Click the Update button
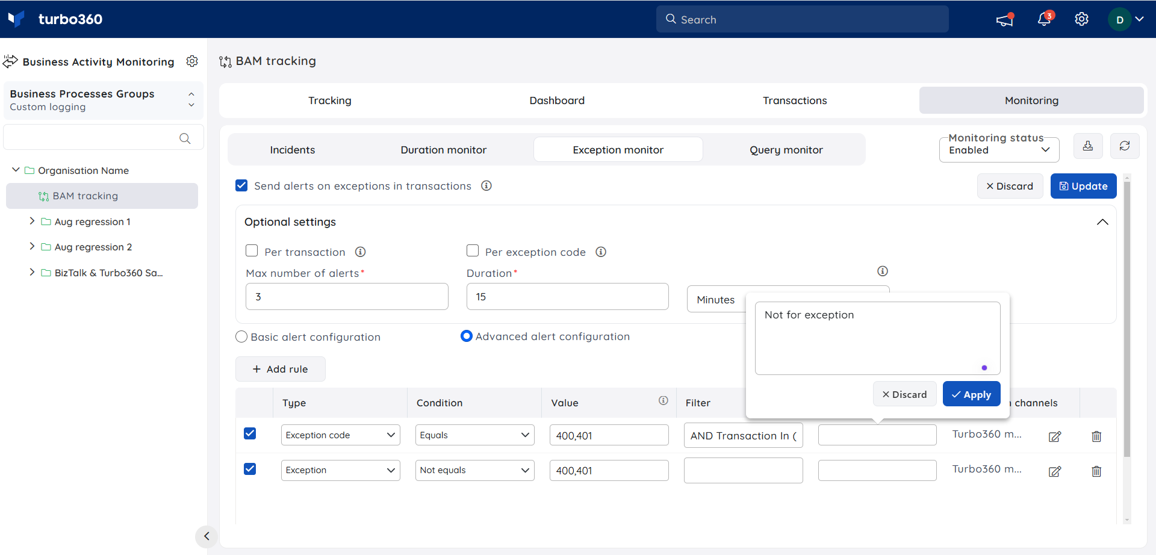The image size is (1156, 555). click(1083, 186)
